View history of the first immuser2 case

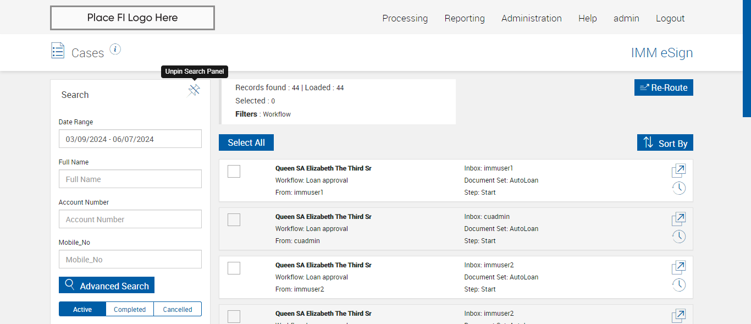[679, 285]
